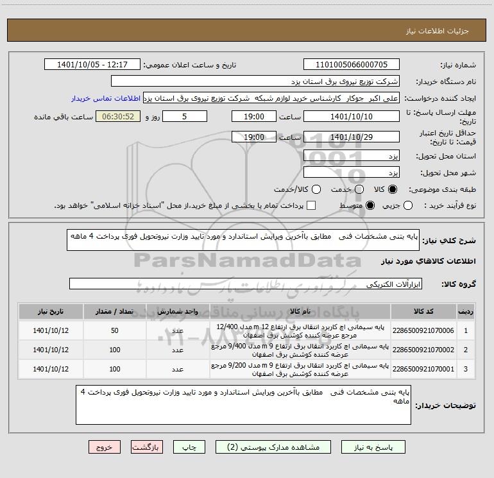The height and width of the screenshot is (478, 494).
Task: Select the کالا radio button
Action: [393, 189]
